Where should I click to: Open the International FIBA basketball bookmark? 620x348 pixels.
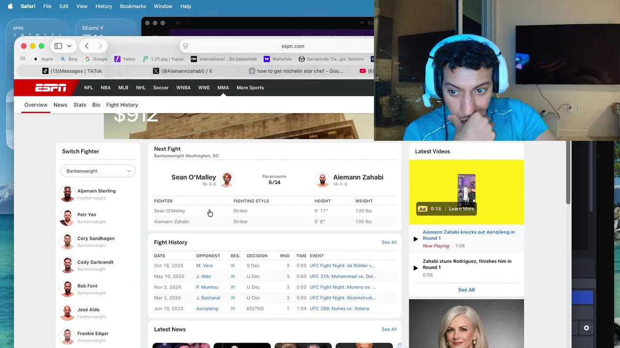click(224, 59)
